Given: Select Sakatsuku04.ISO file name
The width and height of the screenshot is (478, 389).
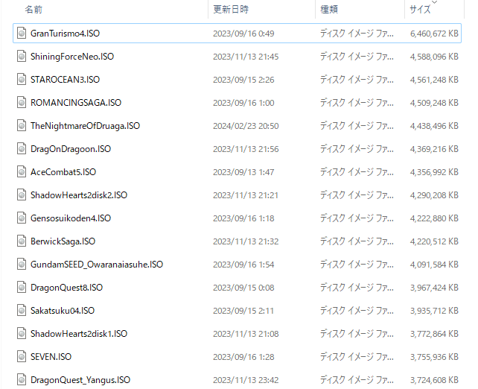Looking at the screenshot, I should click(62, 311).
